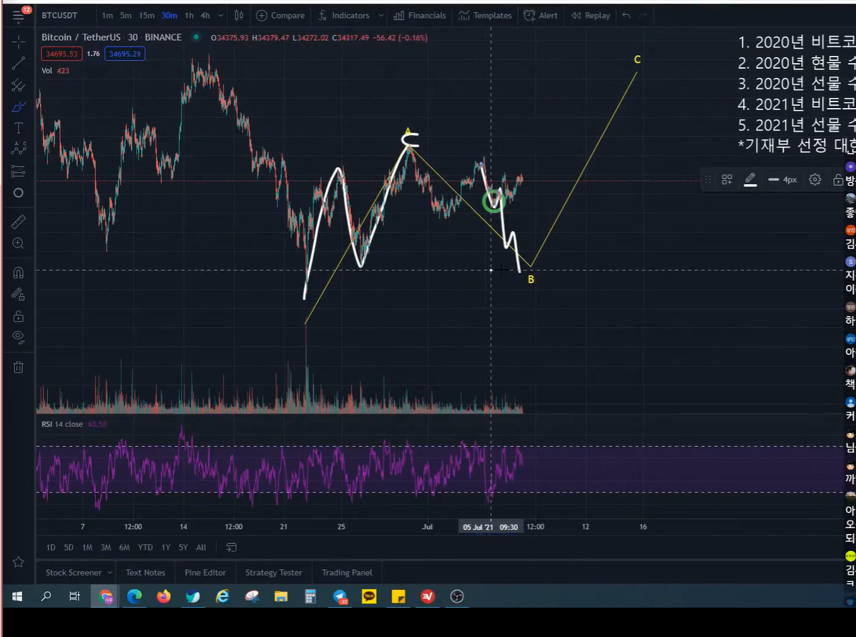Set range to 1Y
Viewport: 856px width, 637px height.
(166, 548)
